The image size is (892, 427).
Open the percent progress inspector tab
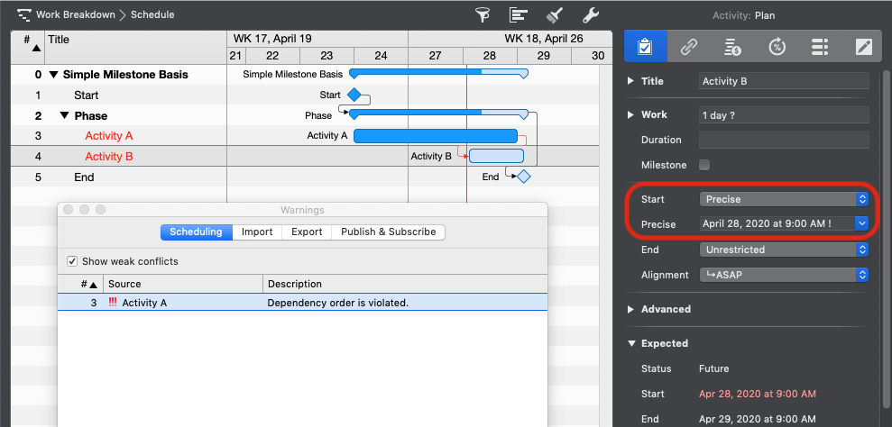pos(777,46)
